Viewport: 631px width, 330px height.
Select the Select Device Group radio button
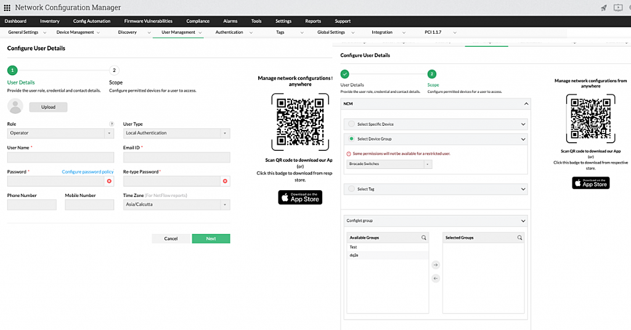[352, 139]
